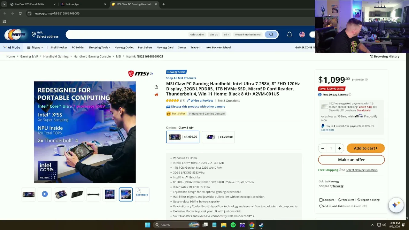Close the HotDrop2DS Cloud Battle tab
Screen dimensions: 409x230
pos(54,4)
